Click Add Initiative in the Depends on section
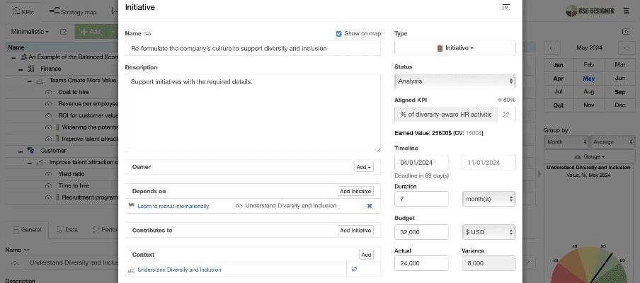The width and height of the screenshot is (640, 283). 355,191
